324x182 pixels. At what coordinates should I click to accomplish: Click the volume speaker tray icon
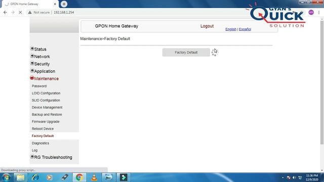tap(294, 177)
